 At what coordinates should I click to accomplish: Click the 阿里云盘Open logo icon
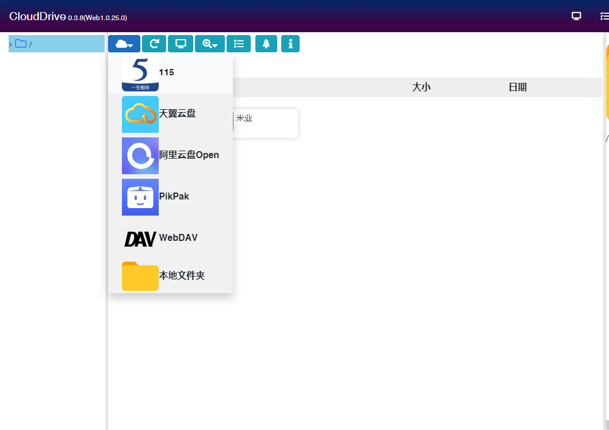[x=140, y=156]
